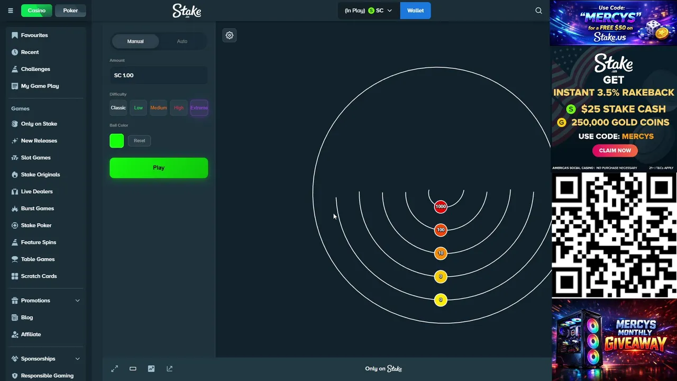The height and width of the screenshot is (381, 677).
Task: Click the Stake Poker icon
Action: (15, 225)
